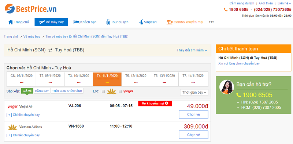The width and height of the screenshot is (293, 144).
Task: Click the info icon on Vé khuyến mại
Action: (x=167, y=103)
